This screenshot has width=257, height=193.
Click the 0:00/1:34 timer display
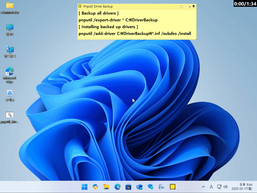[245, 4]
